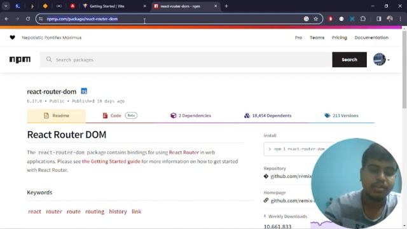Open the site information icon in the address bar

41,18
